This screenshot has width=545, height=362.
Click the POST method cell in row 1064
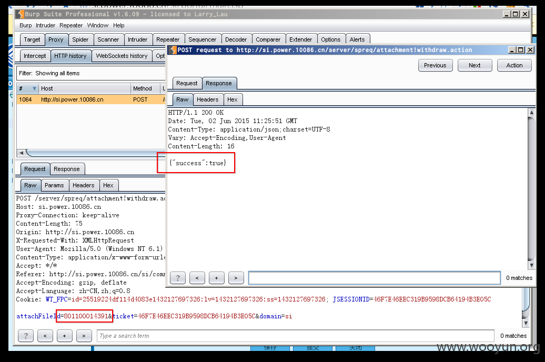click(140, 99)
